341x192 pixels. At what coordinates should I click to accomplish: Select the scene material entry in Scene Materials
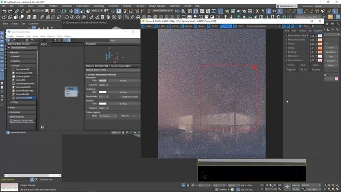22,121
